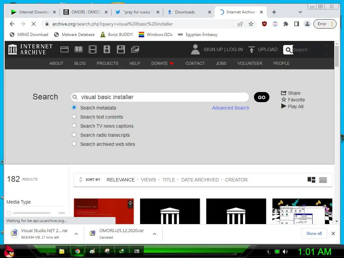Select Search TV news captions option

(74, 126)
